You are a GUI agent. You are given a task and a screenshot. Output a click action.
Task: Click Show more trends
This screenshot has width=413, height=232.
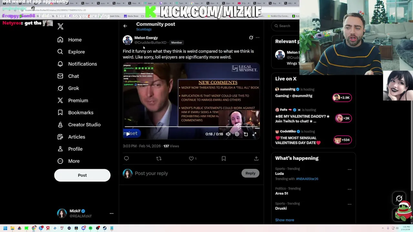pyautogui.click(x=285, y=220)
